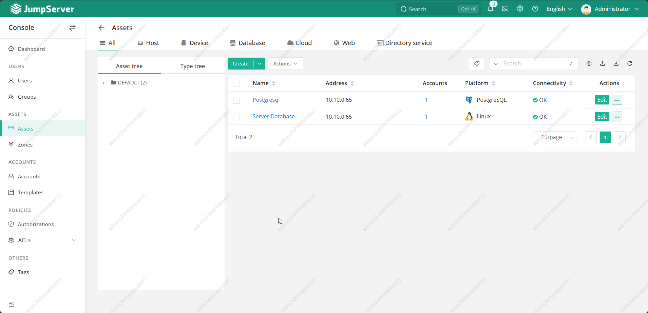This screenshot has width=648, height=313.
Task: Go back using the left arrow
Action: point(101,28)
